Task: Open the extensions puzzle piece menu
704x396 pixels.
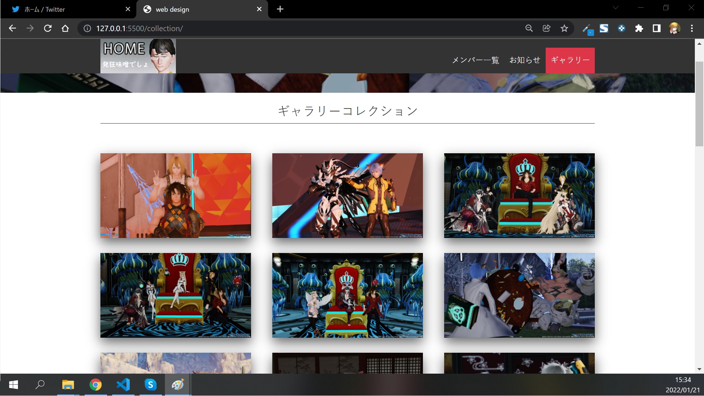Action: click(x=639, y=28)
